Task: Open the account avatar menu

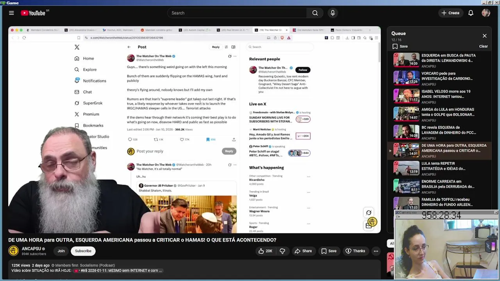Action: (486, 13)
